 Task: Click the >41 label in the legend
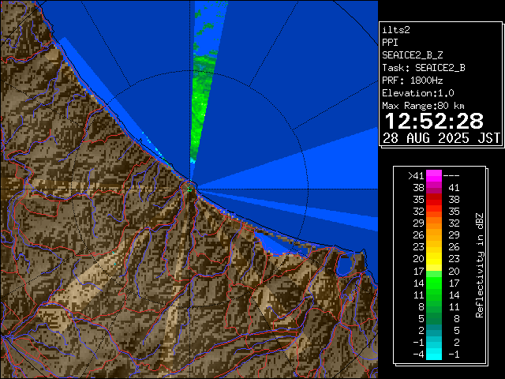(x=416, y=175)
